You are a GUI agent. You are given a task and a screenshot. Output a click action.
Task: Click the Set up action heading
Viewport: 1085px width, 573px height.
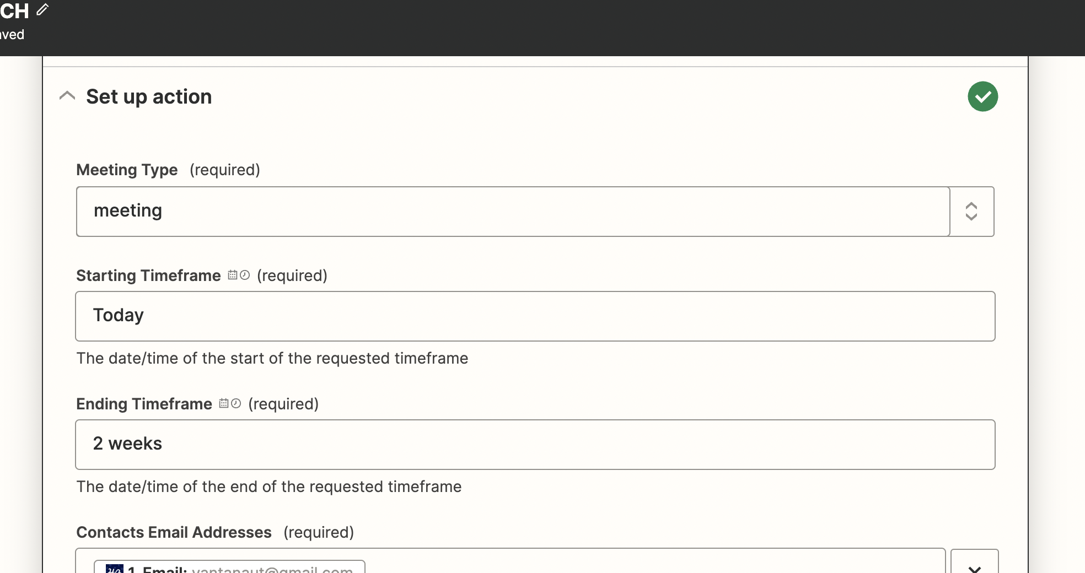149,96
